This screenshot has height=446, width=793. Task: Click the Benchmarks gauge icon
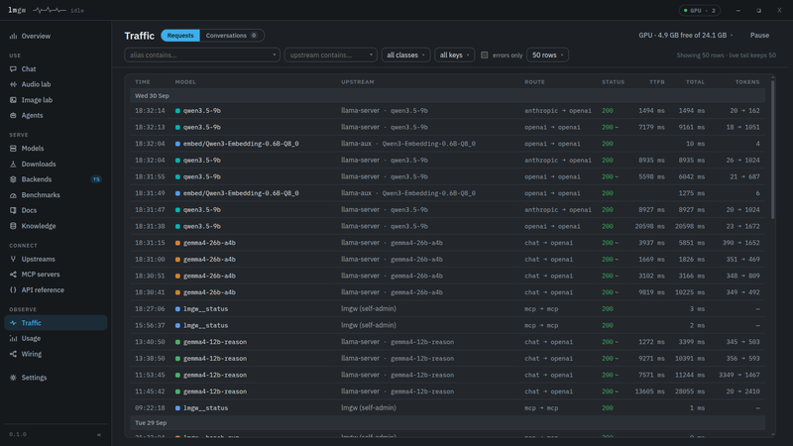click(13, 195)
